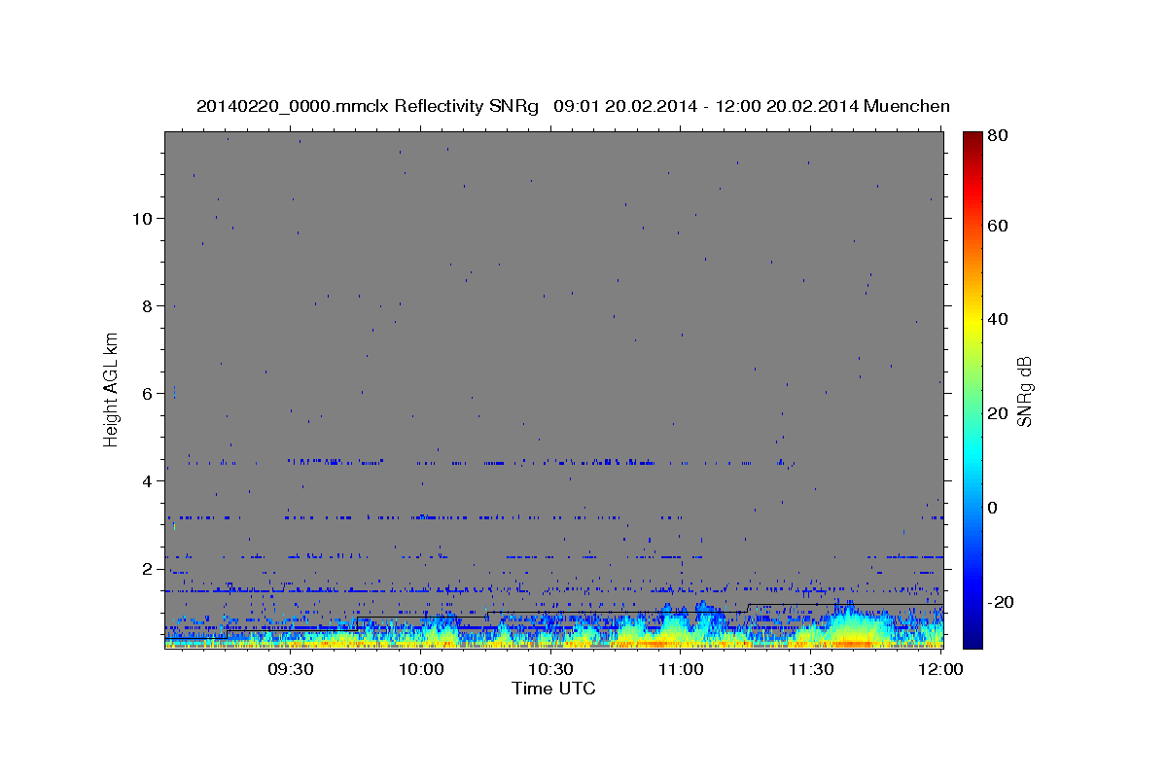Click the 'Height AGL km' y-axis label
The height and width of the screenshot is (778, 1167).
(x=112, y=391)
